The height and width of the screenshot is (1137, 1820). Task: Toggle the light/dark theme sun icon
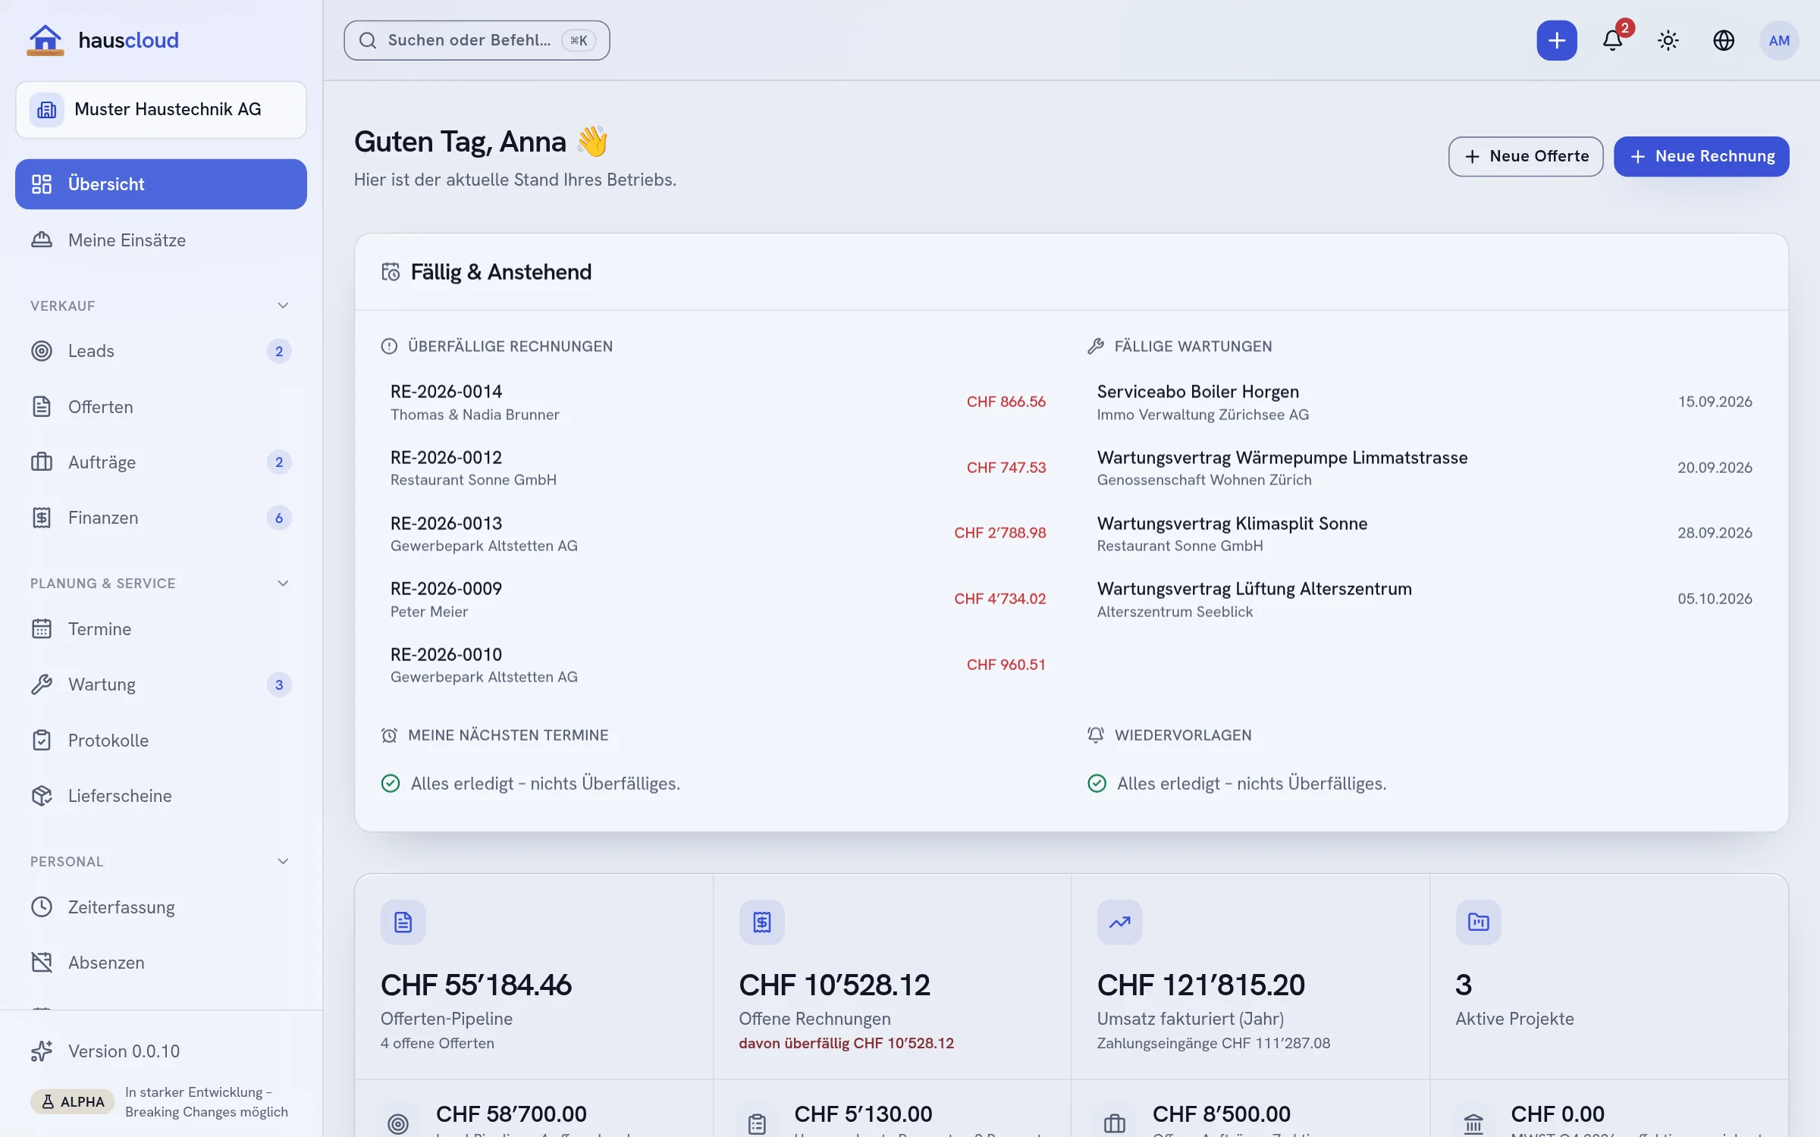[x=1668, y=40]
